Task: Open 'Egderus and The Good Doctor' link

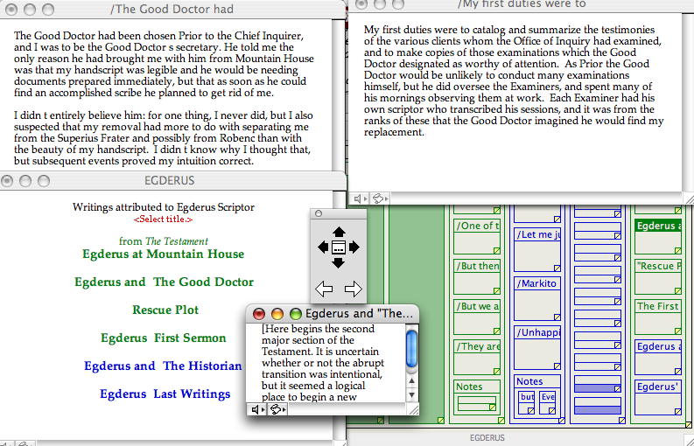Action: [165, 282]
